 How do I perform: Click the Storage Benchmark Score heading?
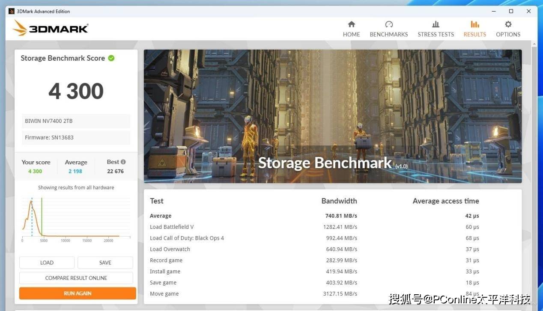click(63, 58)
